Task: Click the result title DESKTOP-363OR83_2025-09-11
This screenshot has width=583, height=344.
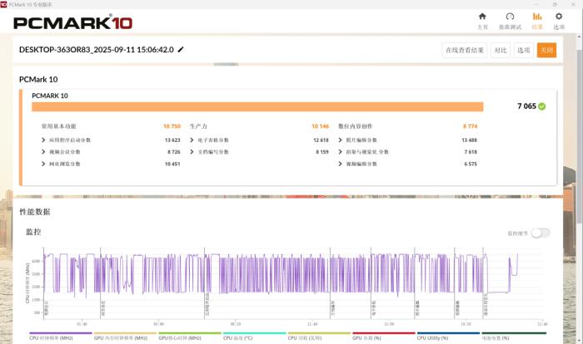Action: pyautogui.click(x=97, y=50)
